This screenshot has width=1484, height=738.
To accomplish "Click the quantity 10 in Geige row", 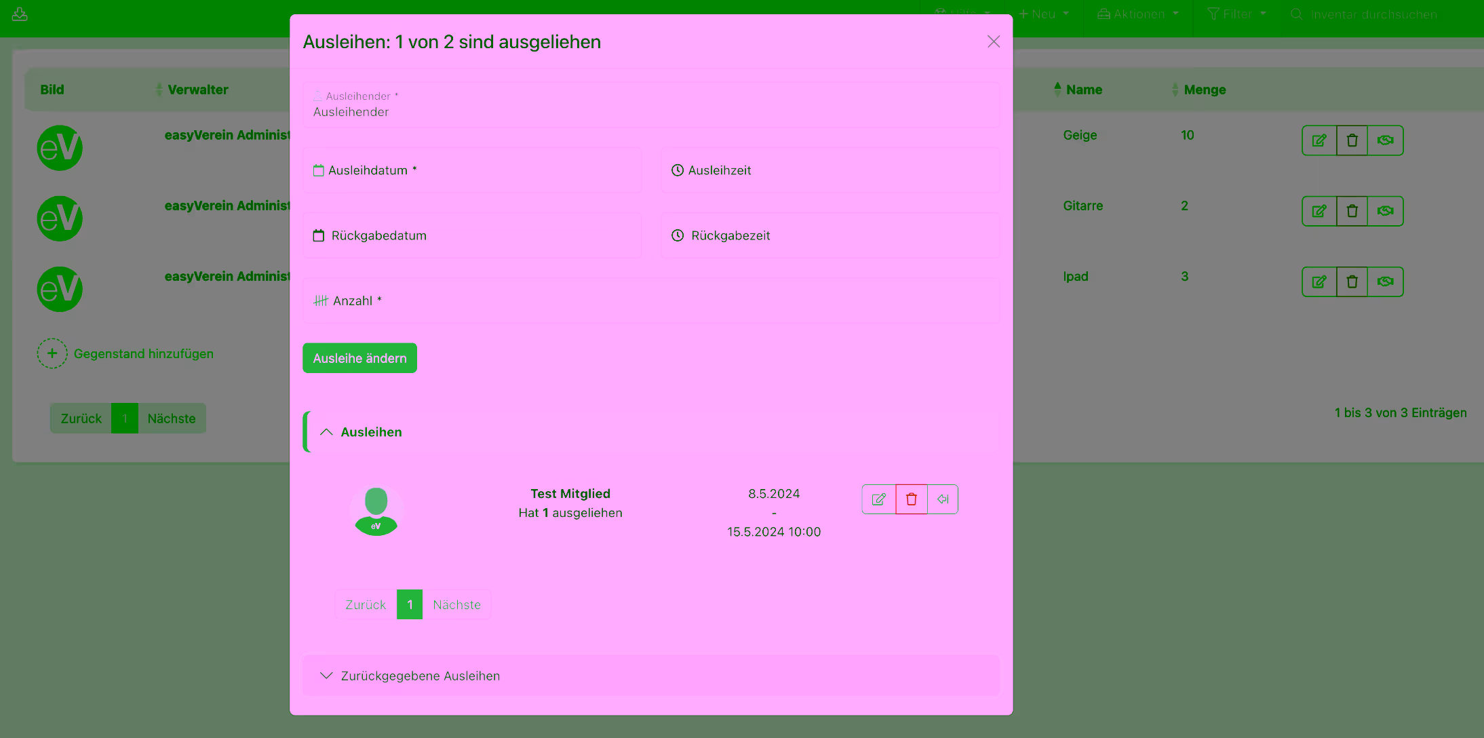I will (1187, 135).
